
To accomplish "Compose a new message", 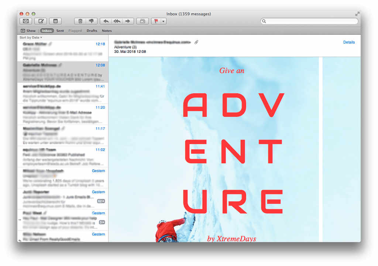I will [x=41, y=21].
